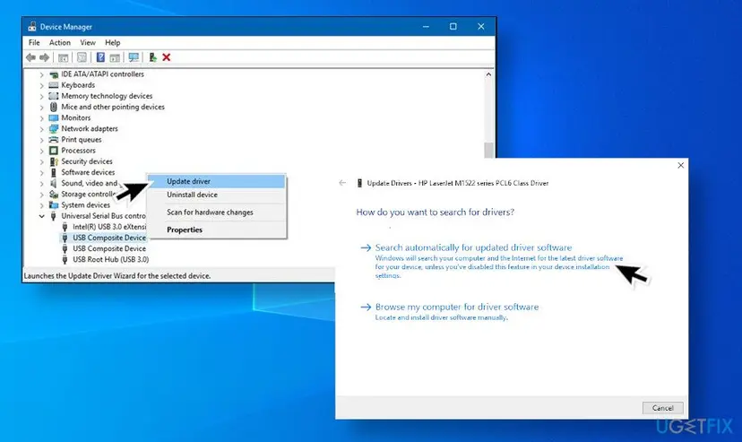
Task: Collapse Universal Serial Bus controllers node
Action: click(41, 216)
